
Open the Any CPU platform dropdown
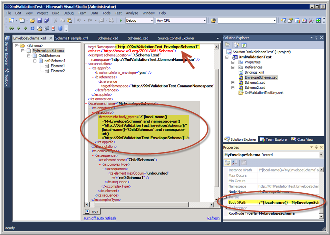(x=204, y=20)
